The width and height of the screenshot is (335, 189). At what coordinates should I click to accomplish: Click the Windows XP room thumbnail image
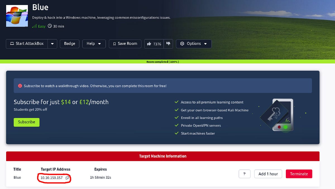coord(17,15)
